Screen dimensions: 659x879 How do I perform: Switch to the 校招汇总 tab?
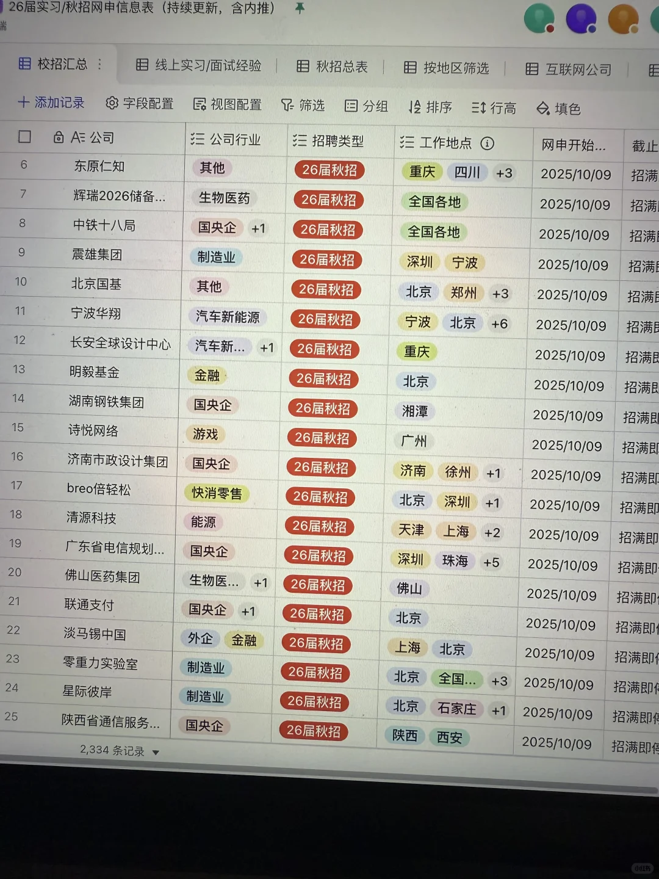click(53, 63)
